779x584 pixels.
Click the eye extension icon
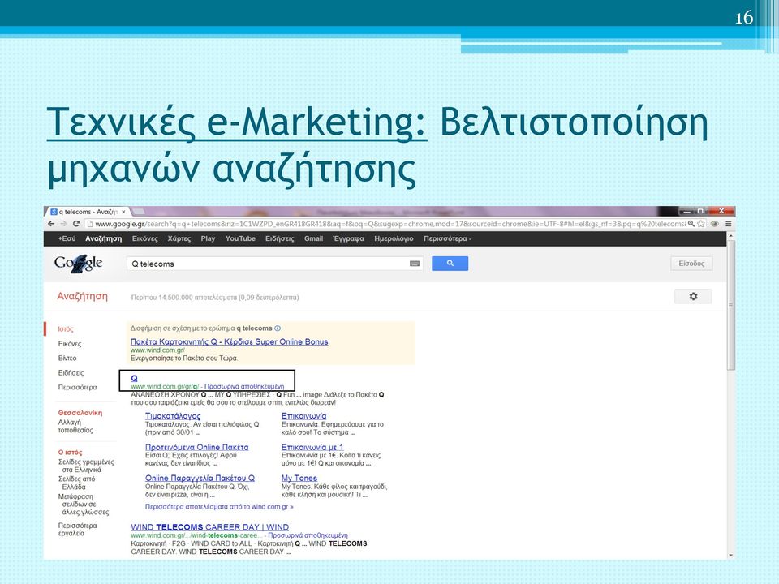714,224
